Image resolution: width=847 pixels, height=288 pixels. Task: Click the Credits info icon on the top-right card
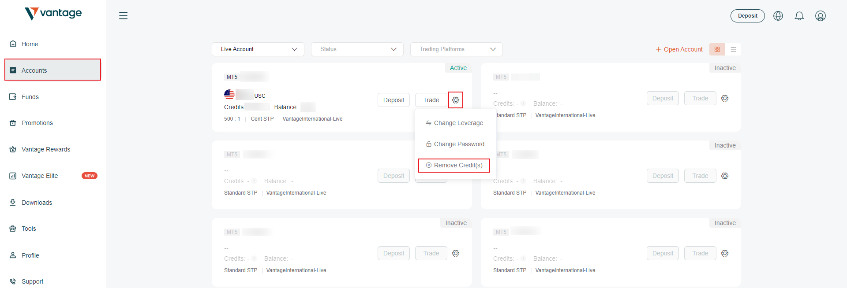click(x=523, y=103)
